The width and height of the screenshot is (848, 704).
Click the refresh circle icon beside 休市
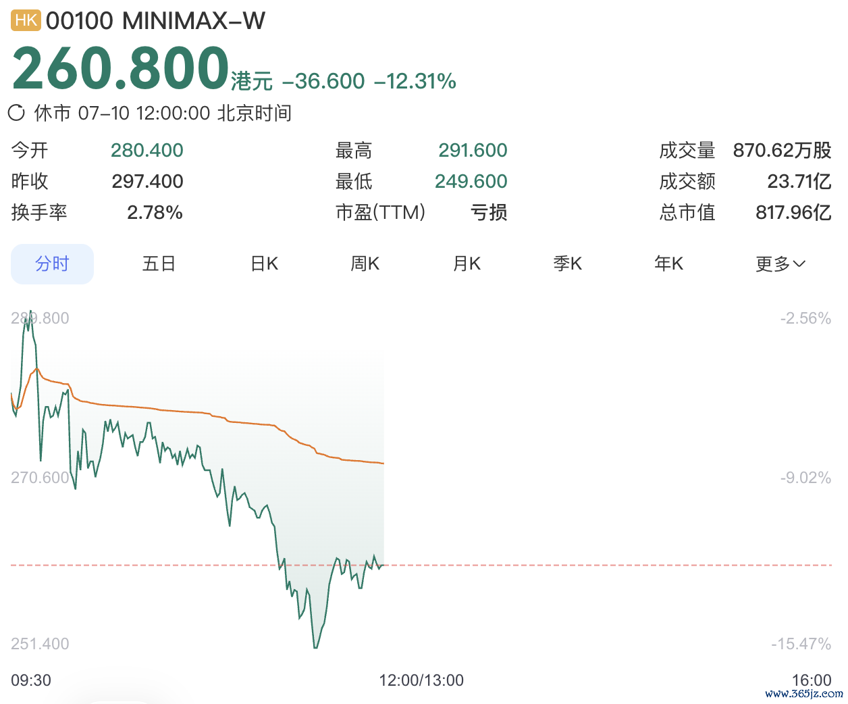(17, 113)
